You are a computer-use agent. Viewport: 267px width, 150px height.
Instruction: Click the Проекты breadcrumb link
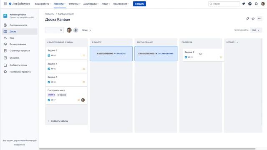tap(50, 14)
